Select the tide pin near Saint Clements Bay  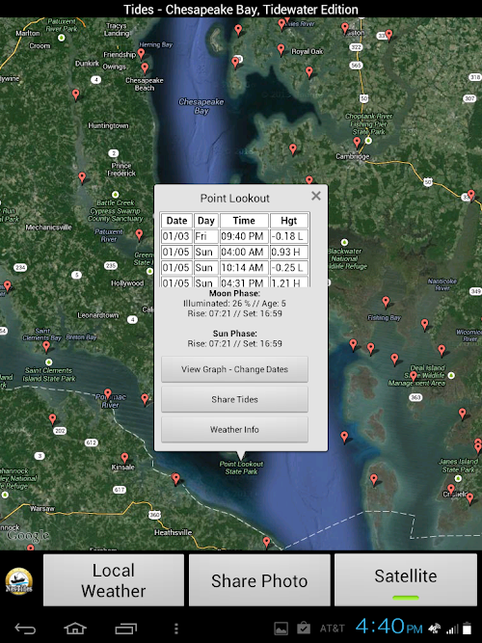point(46,347)
